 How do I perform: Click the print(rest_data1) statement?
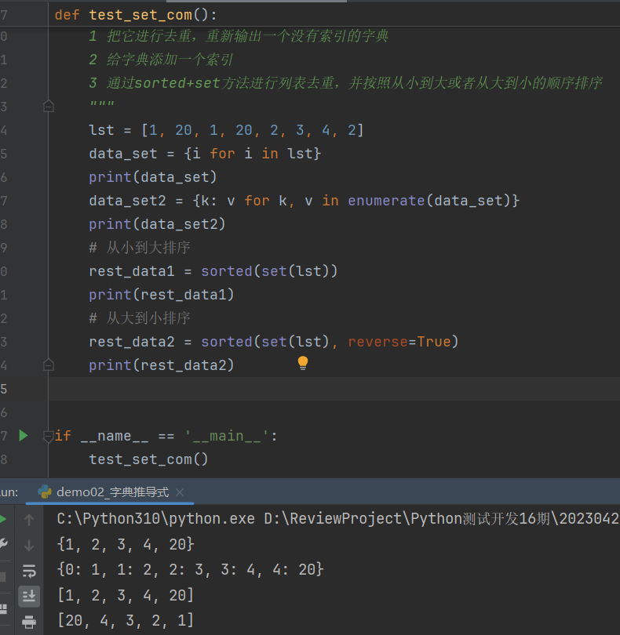[162, 295]
